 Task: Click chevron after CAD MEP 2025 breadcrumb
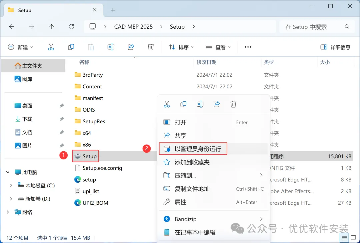coord(161,27)
